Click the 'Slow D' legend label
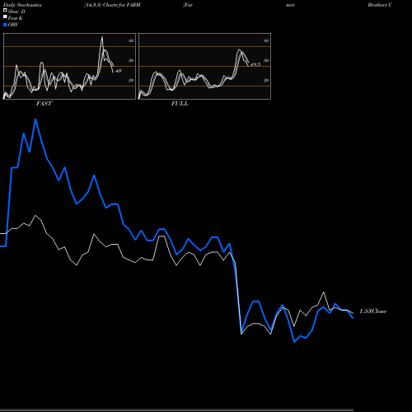The width and height of the screenshot is (412, 412). (x=16, y=12)
